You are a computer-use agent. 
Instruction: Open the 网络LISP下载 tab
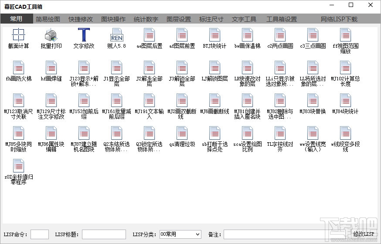(339, 19)
